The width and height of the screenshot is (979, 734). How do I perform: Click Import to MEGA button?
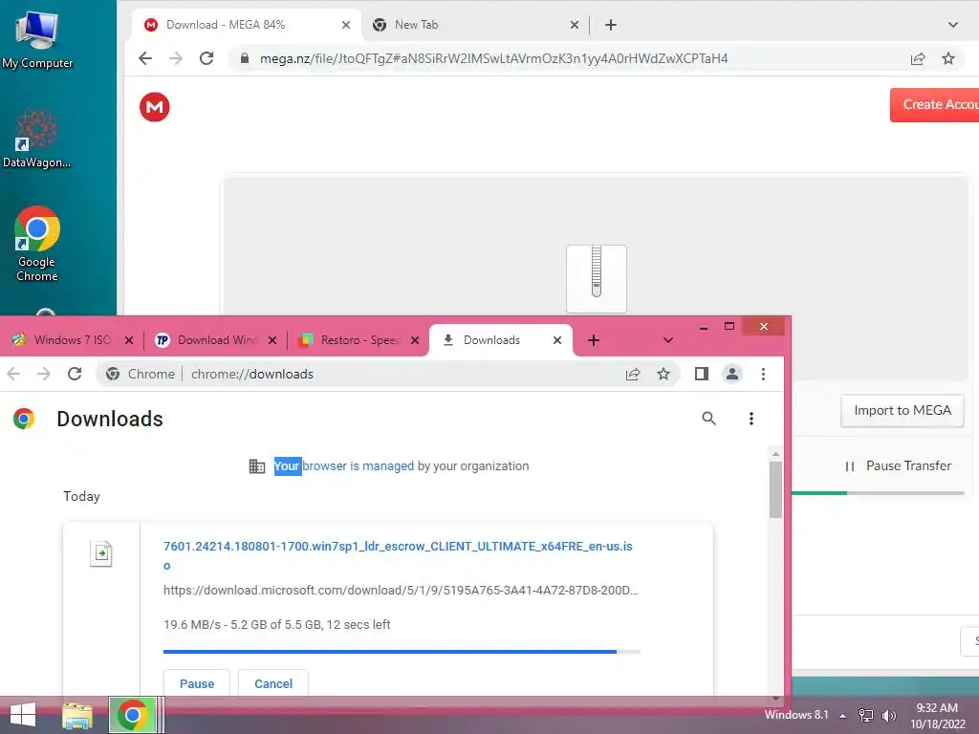[903, 411]
